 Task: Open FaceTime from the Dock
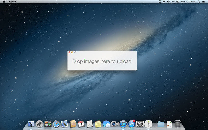point(115,124)
